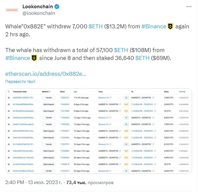The height and width of the screenshot is (192, 198).
Task: Open the three-dot more options menu
Action: (189, 7)
